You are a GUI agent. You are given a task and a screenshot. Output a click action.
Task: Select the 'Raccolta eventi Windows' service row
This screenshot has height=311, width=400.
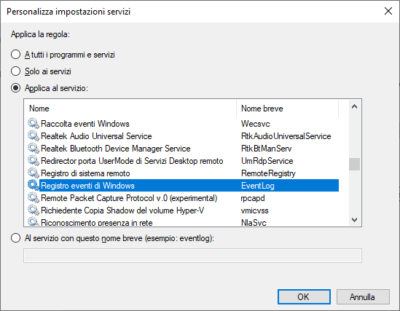coord(183,124)
